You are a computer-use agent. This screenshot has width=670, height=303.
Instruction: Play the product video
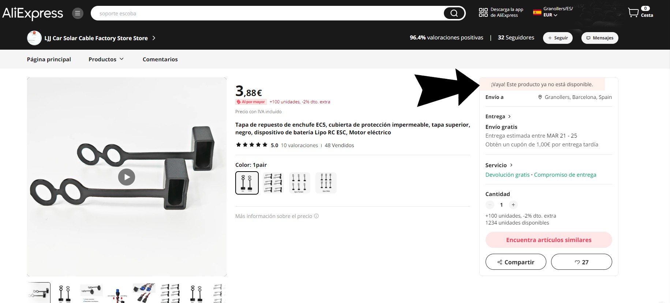127,177
